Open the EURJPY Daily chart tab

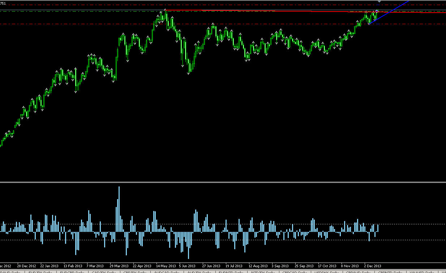[x=40, y=272]
